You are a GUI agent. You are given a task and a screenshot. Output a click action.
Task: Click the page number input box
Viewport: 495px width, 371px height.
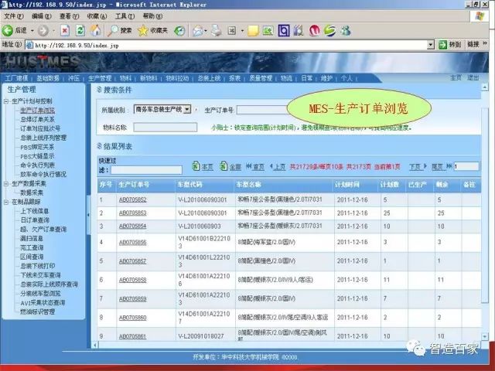466,166
